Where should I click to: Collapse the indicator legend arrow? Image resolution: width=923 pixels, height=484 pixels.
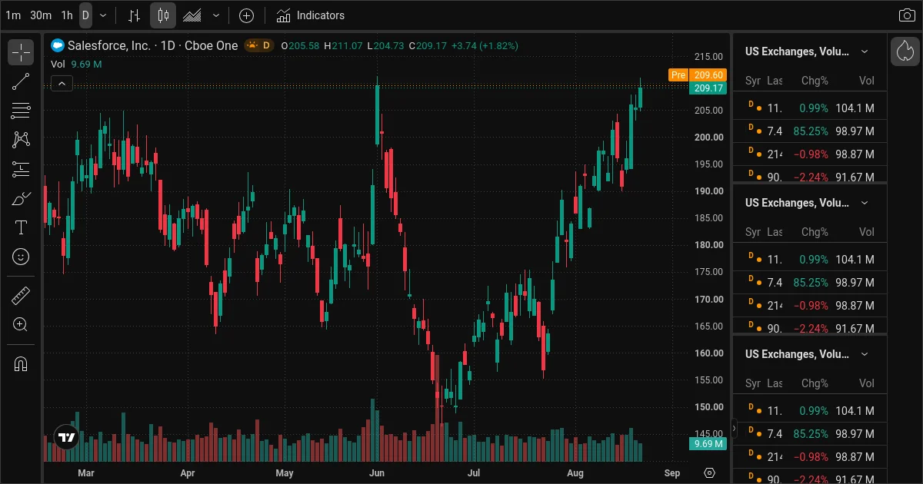coord(62,85)
